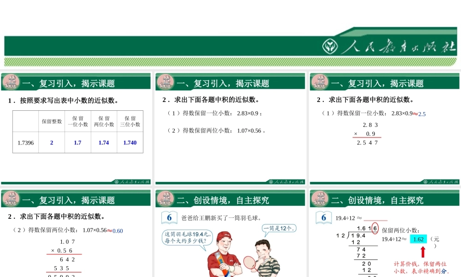This screenshot has height=277, width=461.
Task: Click the cyan highlighted 1.62 answer box
Action: (x=418, y=239)
